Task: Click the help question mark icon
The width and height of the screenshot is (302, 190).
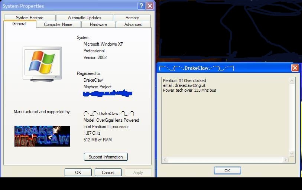Action: (x=141, y=6)
